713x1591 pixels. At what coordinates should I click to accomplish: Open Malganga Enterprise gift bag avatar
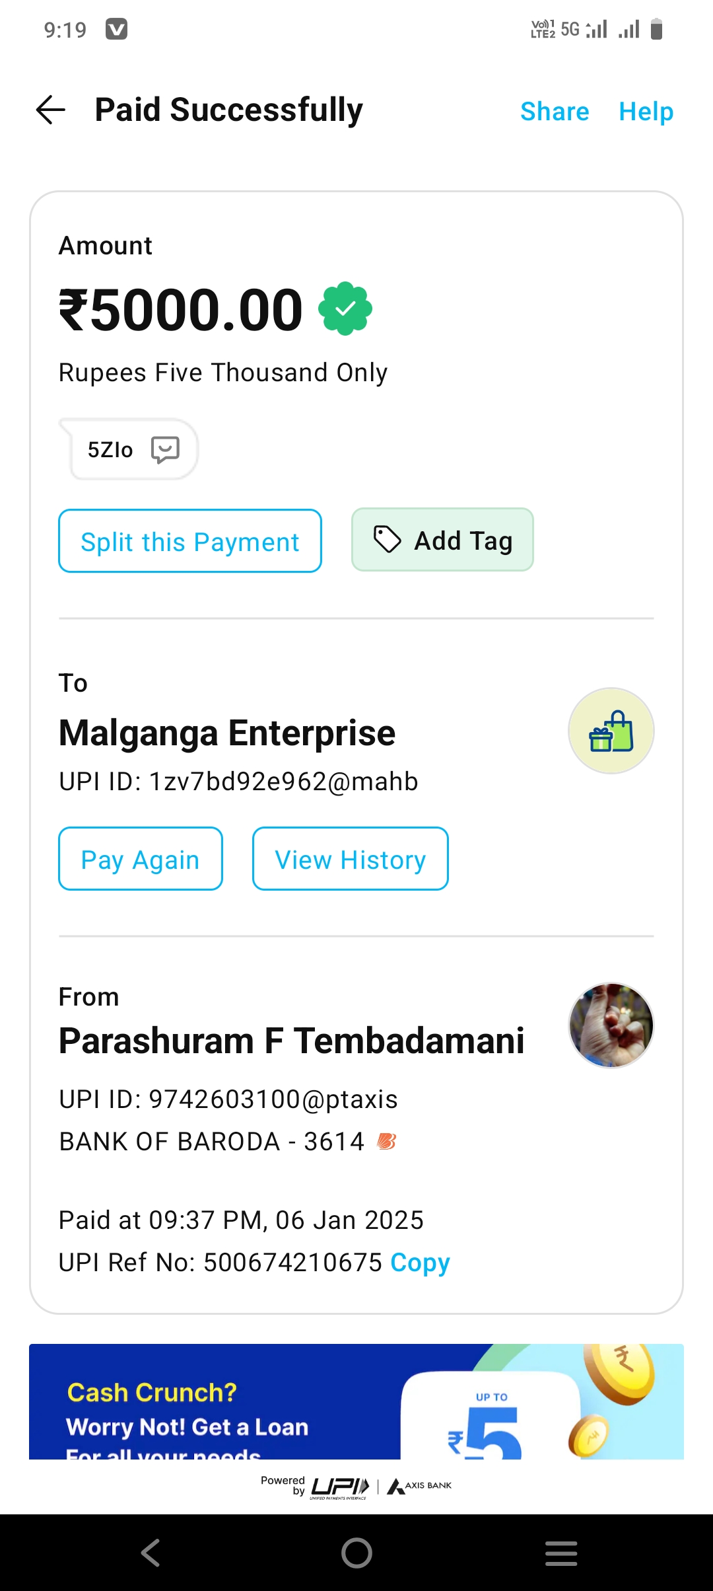coord(611,731)
